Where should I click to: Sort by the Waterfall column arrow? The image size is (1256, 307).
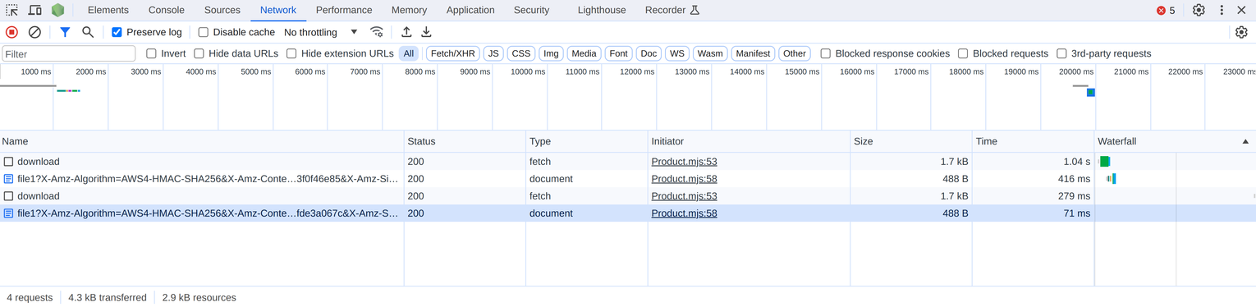[x=1245, y=141]
